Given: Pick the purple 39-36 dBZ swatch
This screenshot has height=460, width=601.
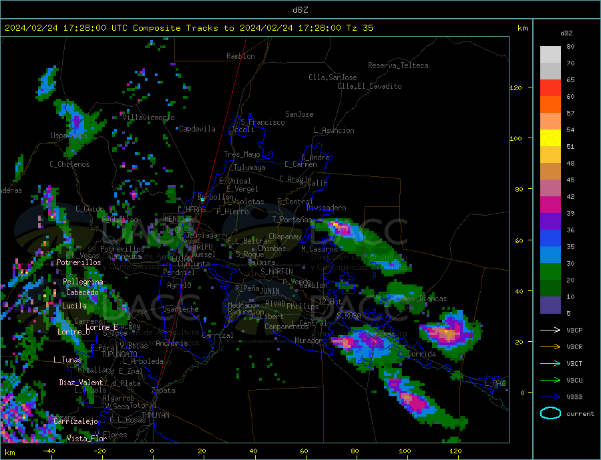Looking at the screenshot, I should (550, 222).
